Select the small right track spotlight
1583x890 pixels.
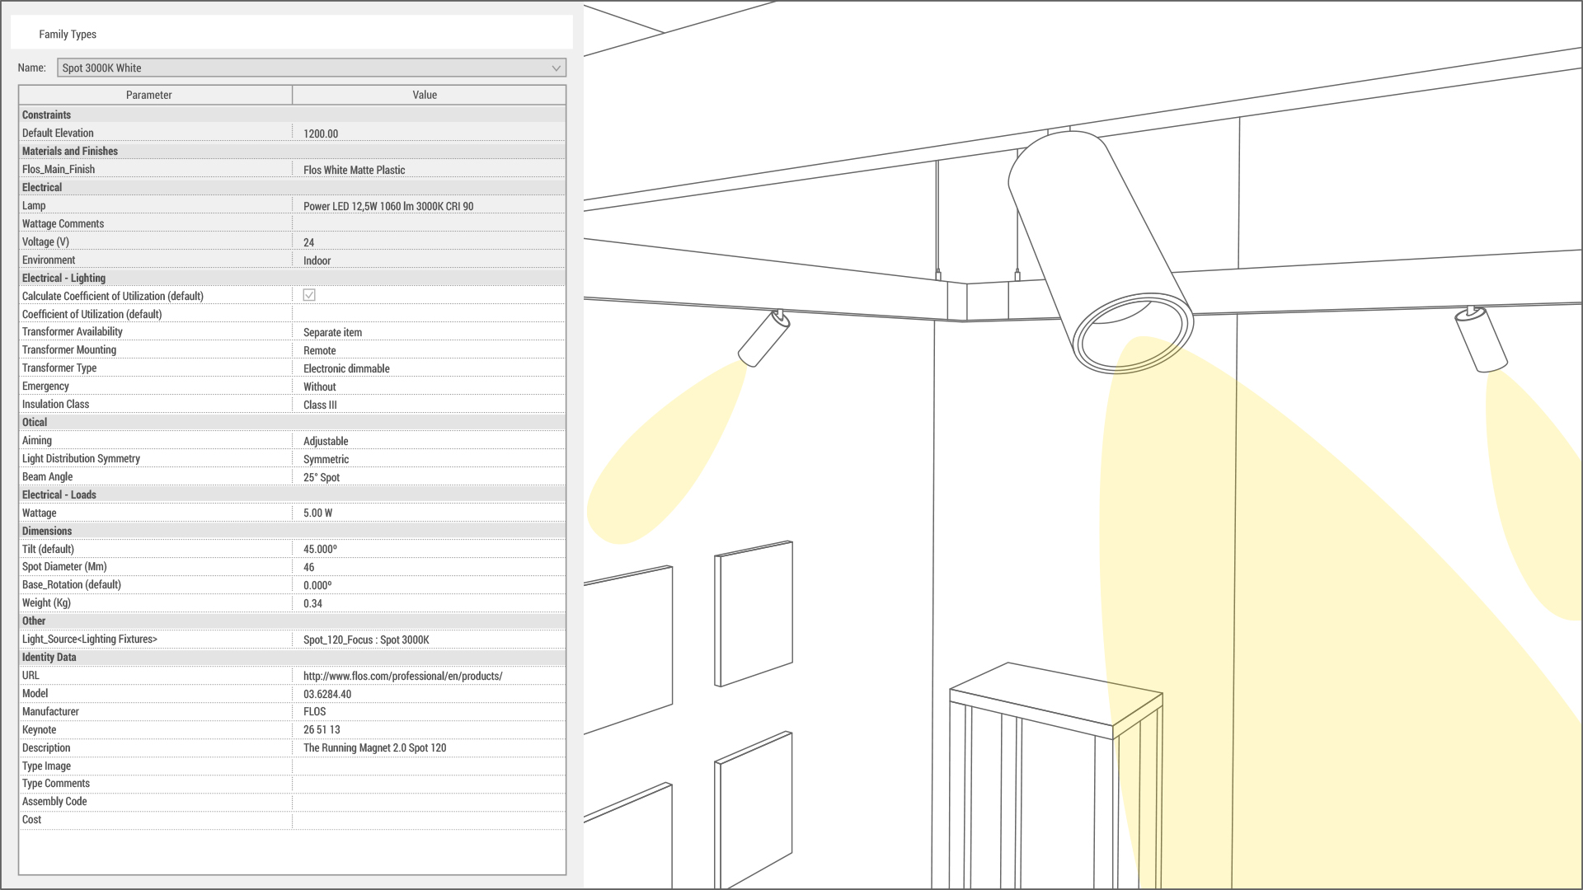coord(1482,340)
